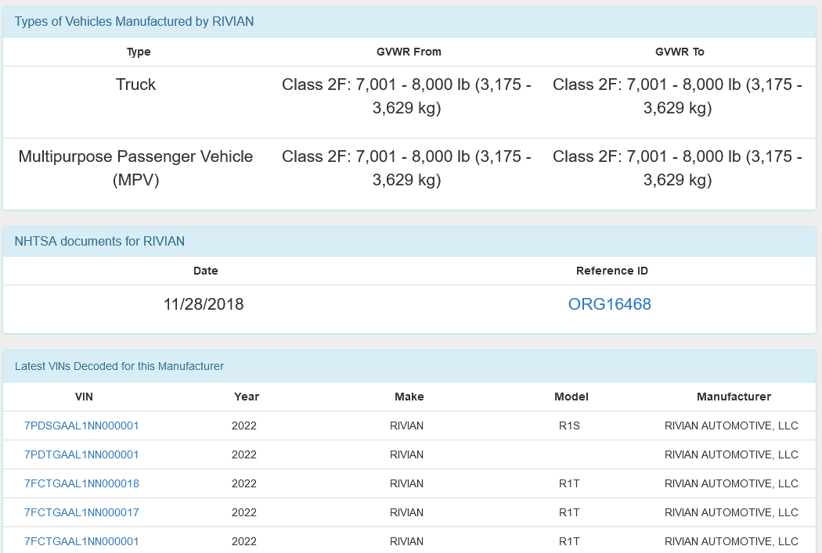Click R1T model in 7FCTGAAL1NN000017 row
822x553 pixels.
coord(569,512)
